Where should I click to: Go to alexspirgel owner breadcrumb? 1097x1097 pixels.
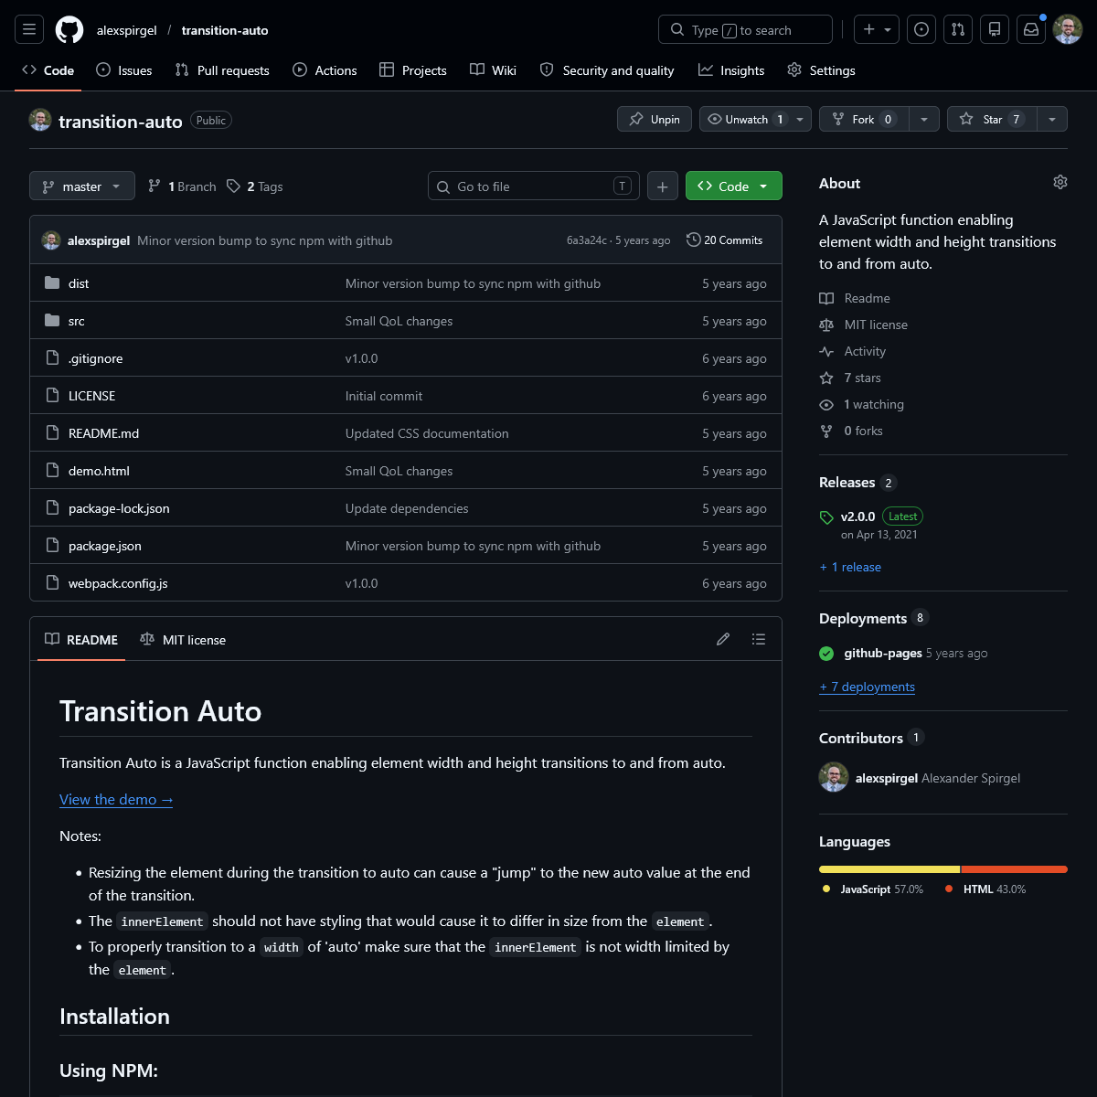[x=127, y=30]
